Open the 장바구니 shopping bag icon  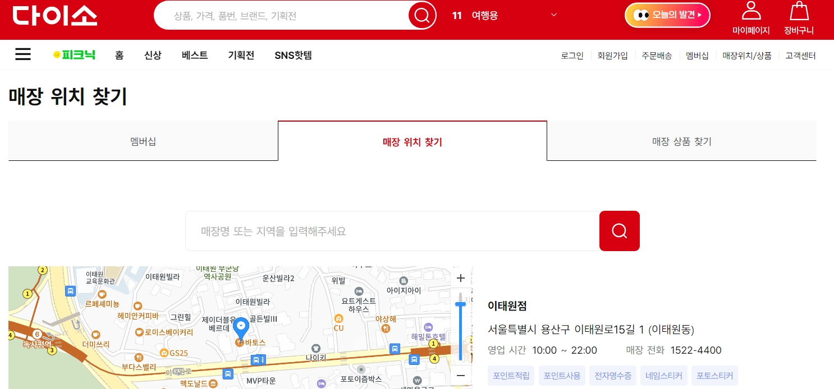coord(799,11)
